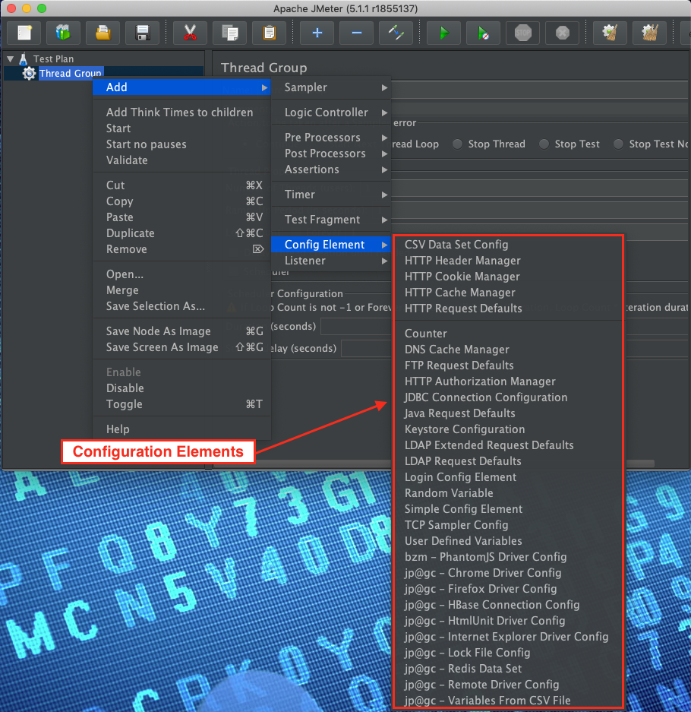Viewport: 691px width, 712px height.
Task: Open the Post Processors submenu
Action: [332, 153]
